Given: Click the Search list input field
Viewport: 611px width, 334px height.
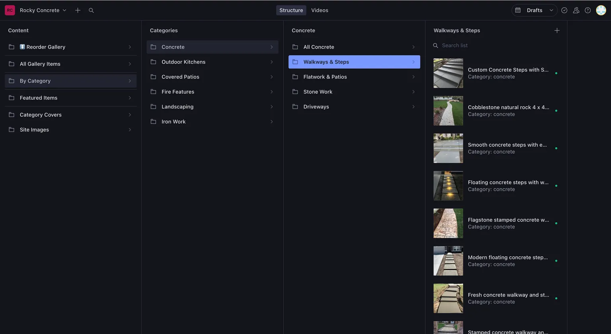Looking at the screenshot, I should coord(496,46).
